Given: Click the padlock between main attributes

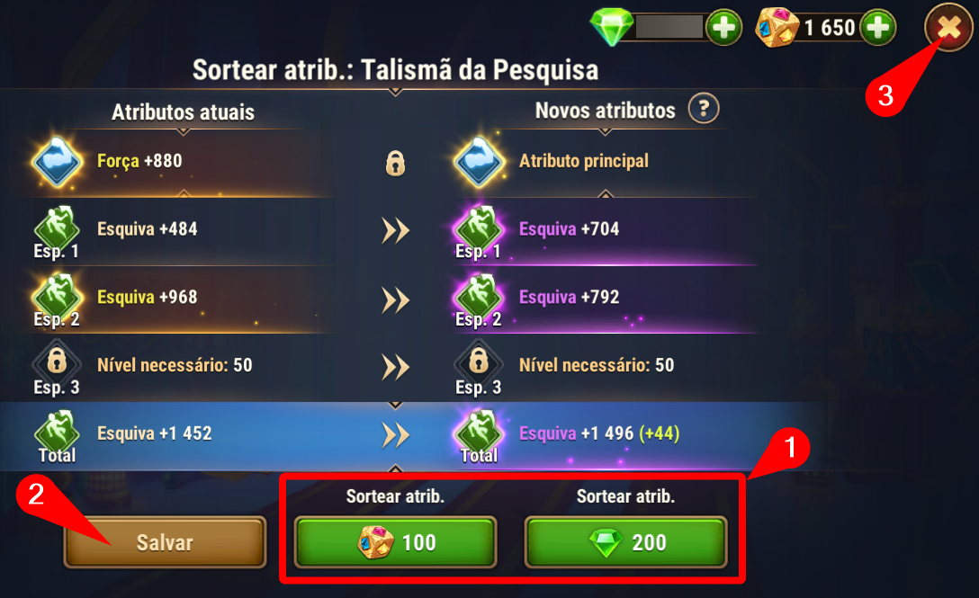Looking at the screenshot, I should (x=395, y=164).
